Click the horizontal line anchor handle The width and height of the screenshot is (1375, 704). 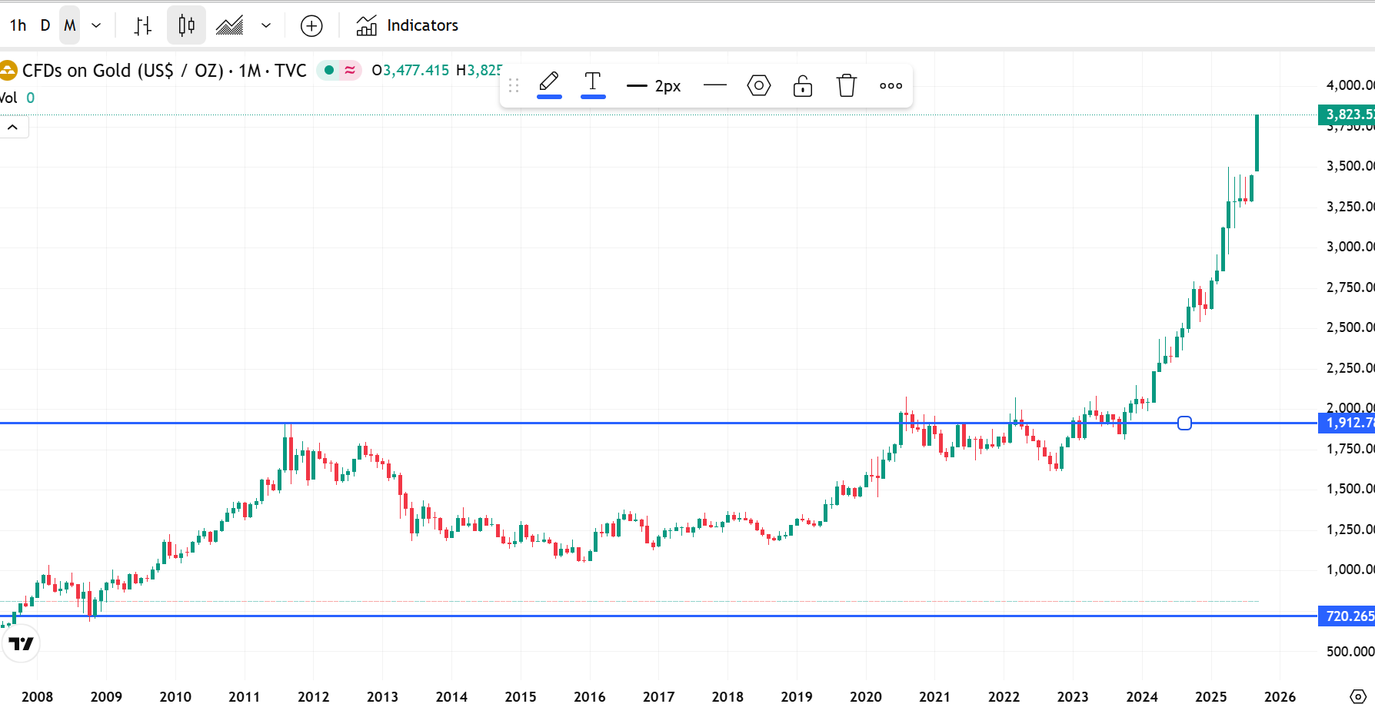[1184, 423]
